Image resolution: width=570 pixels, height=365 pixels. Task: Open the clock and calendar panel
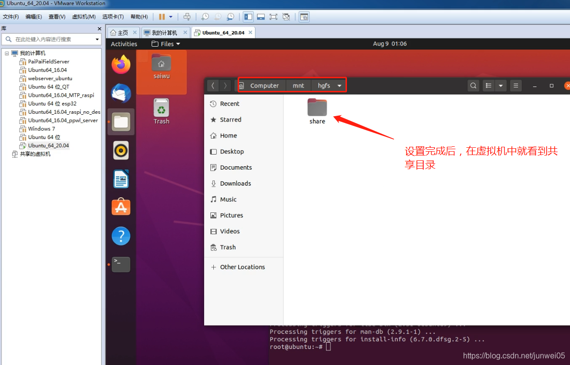point(390,44)
